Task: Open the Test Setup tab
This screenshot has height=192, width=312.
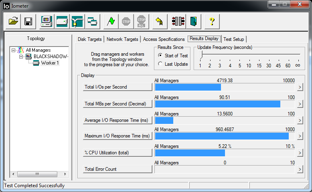Action: click(x=234, y=39)
